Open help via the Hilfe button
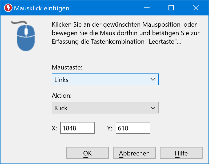The image size is (209, 164). click(x=181, y=153)
